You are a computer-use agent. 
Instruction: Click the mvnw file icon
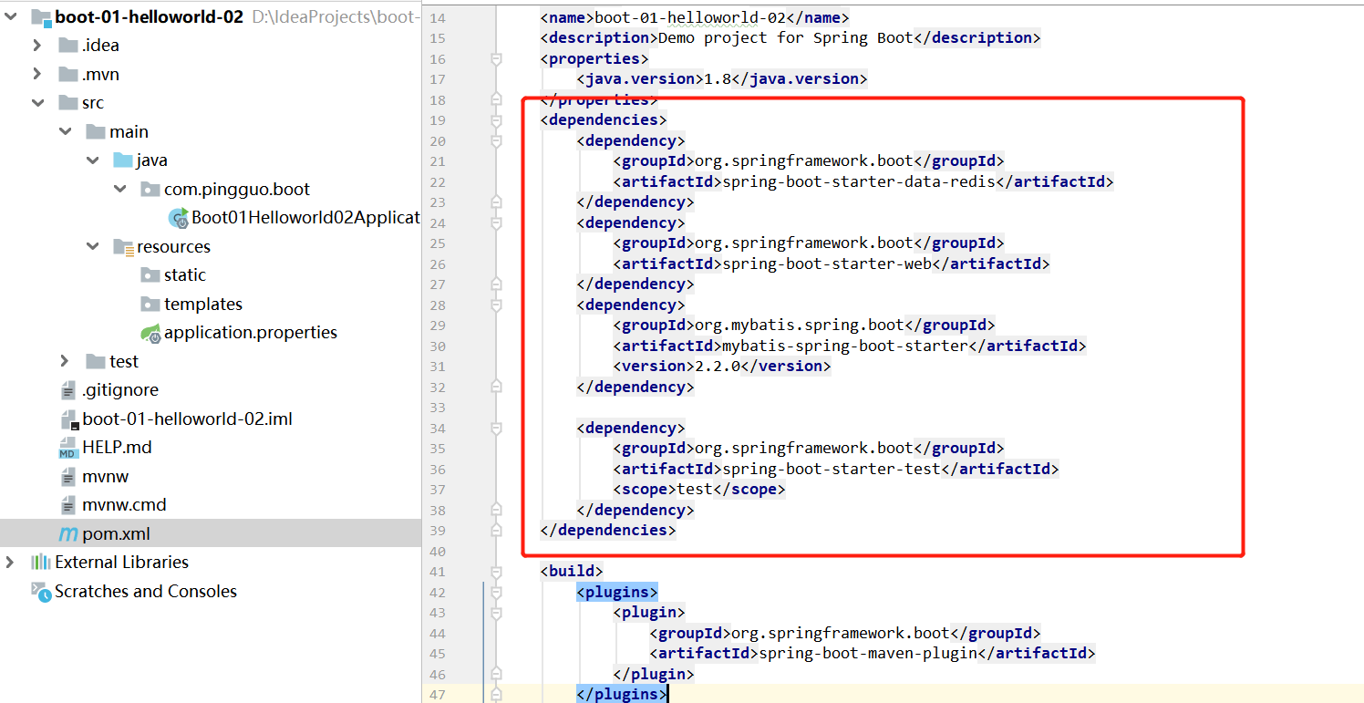(x=68, y=476)
